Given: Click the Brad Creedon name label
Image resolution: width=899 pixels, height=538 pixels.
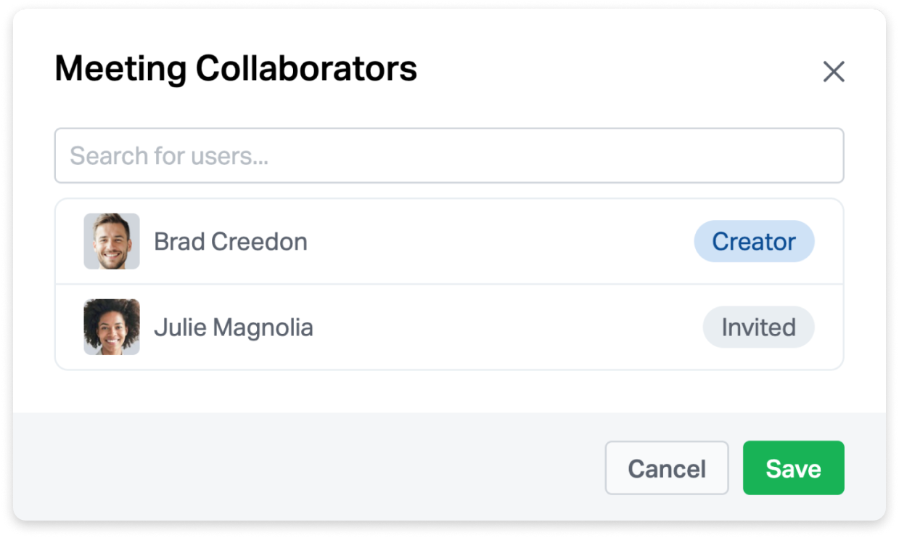Looking at the screenshot, I should [231, 241].
